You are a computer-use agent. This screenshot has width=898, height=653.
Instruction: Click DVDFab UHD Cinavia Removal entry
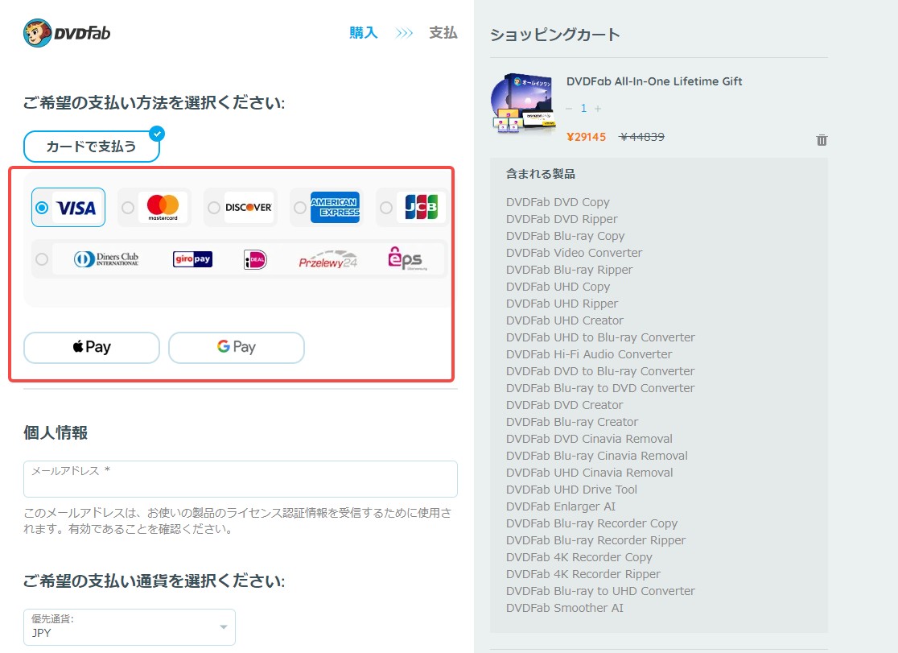(589, 473)
